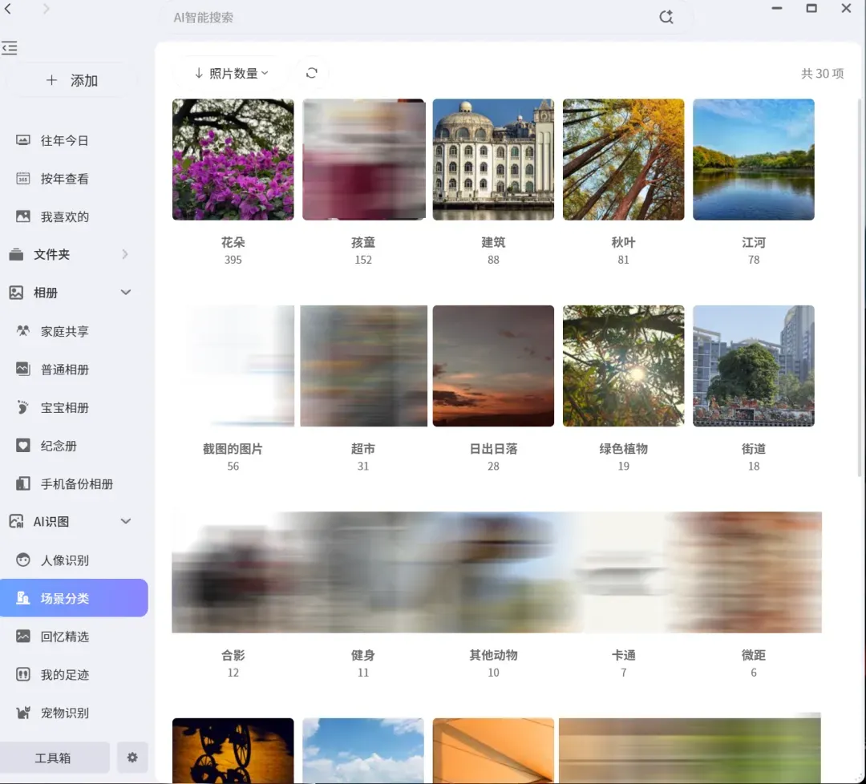Viewport: 866px width, 784px height.
Task: Open the 孩童 category thumbnail
Action: (363, 160)
